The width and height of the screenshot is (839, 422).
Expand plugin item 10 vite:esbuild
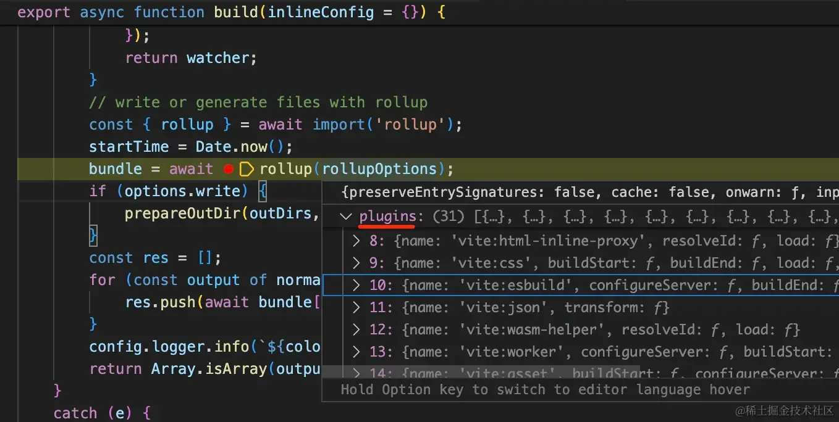point(356,285)
